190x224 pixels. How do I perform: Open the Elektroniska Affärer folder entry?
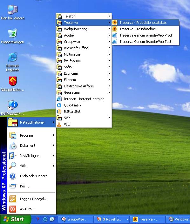pos(84,86)
